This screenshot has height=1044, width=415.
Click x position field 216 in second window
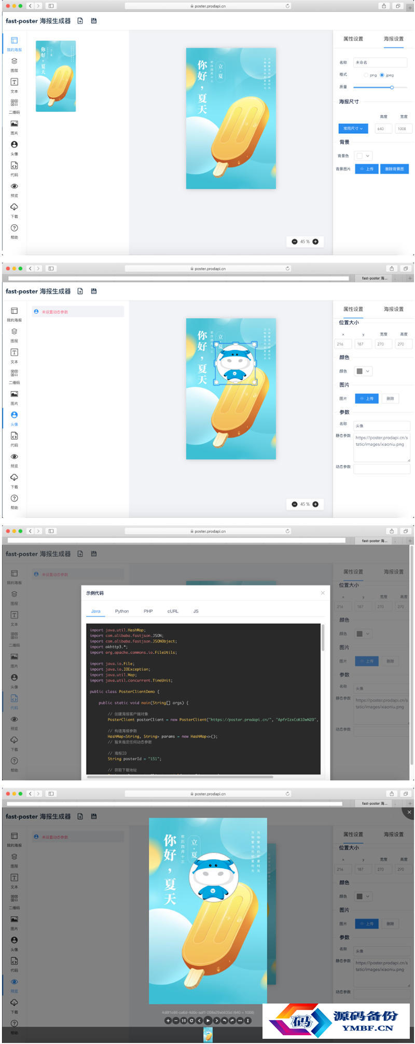[x=343, y=344]
